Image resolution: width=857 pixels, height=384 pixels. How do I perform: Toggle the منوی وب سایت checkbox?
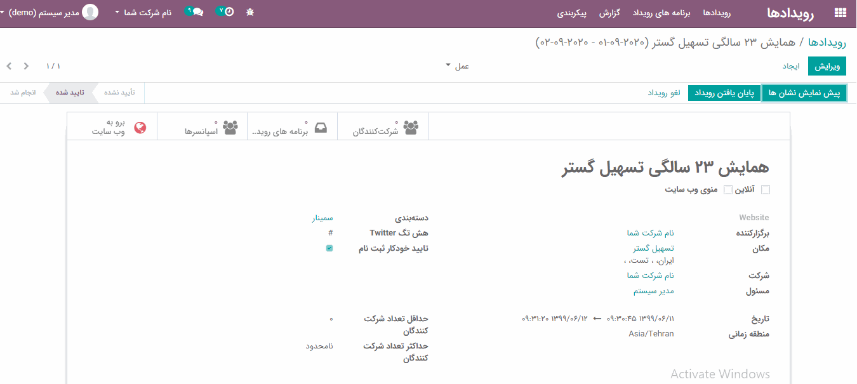point(728,190)
